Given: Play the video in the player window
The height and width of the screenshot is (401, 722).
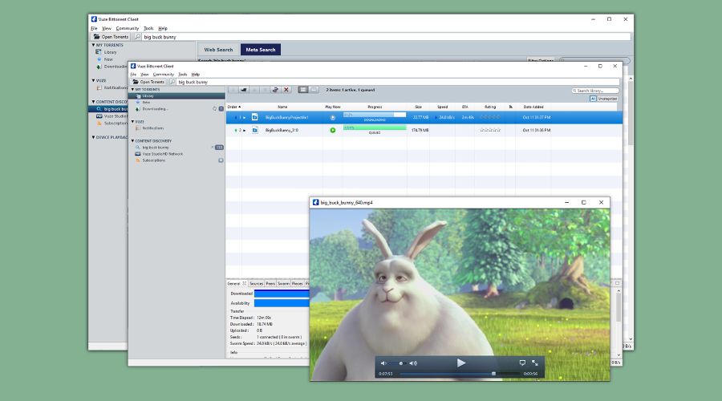Looking at the screenshot, I should point(461,363).
